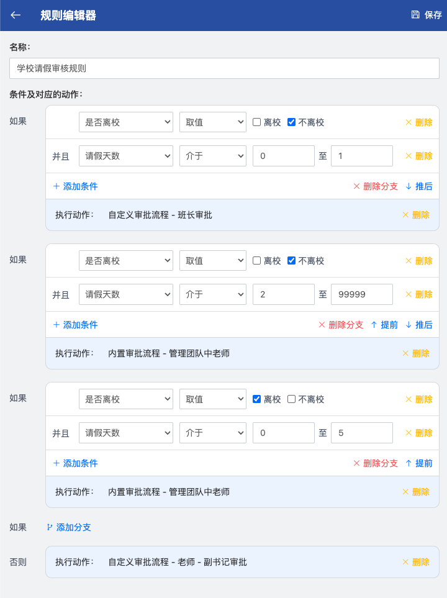Click 添加条件 in the first branch
This screenshot has height=598, width=447.
(75, 186)
